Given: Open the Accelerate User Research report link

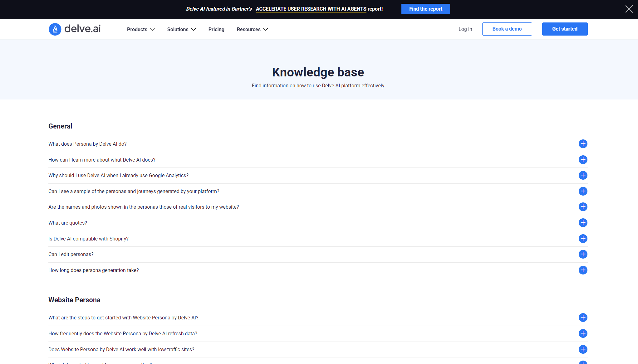Looking at the screenshot, I should click(x=311, y=9).
